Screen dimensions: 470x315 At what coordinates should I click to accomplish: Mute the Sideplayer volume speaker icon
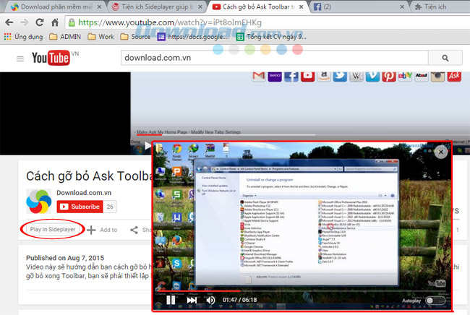click(210, 299)
